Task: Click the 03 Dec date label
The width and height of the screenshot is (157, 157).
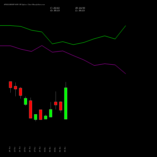Action: click(x=55, y=149)
